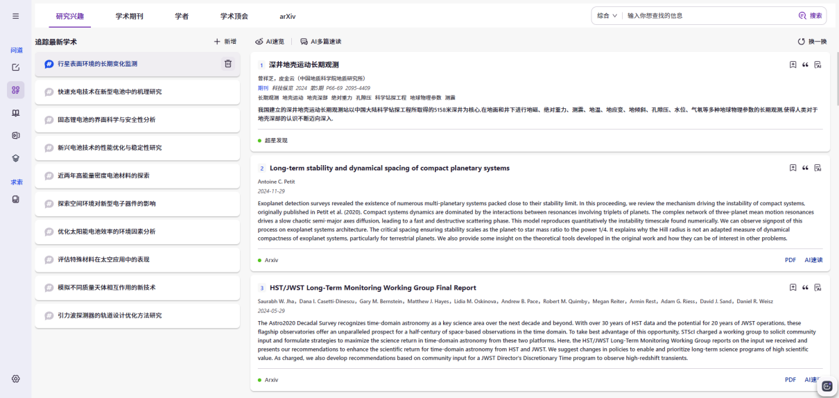Click the 新增 button to add a topic
Screen dimensions: 839x398
point(225,42)
